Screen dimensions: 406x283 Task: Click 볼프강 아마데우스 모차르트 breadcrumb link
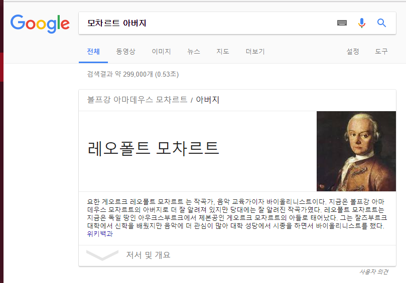pyautogui.click(x=137, y=100)
